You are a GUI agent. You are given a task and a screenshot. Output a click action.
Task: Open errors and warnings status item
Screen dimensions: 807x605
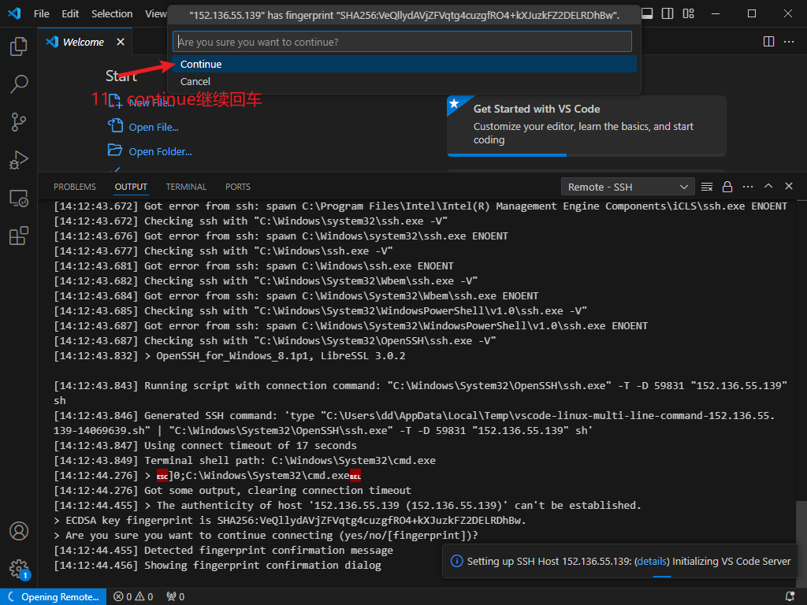(x=133, y=597)
